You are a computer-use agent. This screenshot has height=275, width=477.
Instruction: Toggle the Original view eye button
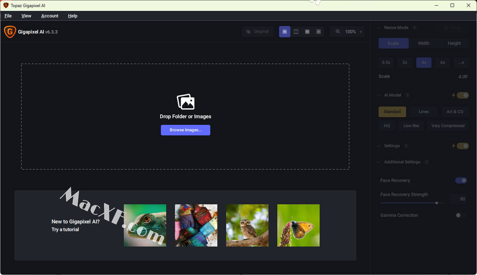[258, 32]
